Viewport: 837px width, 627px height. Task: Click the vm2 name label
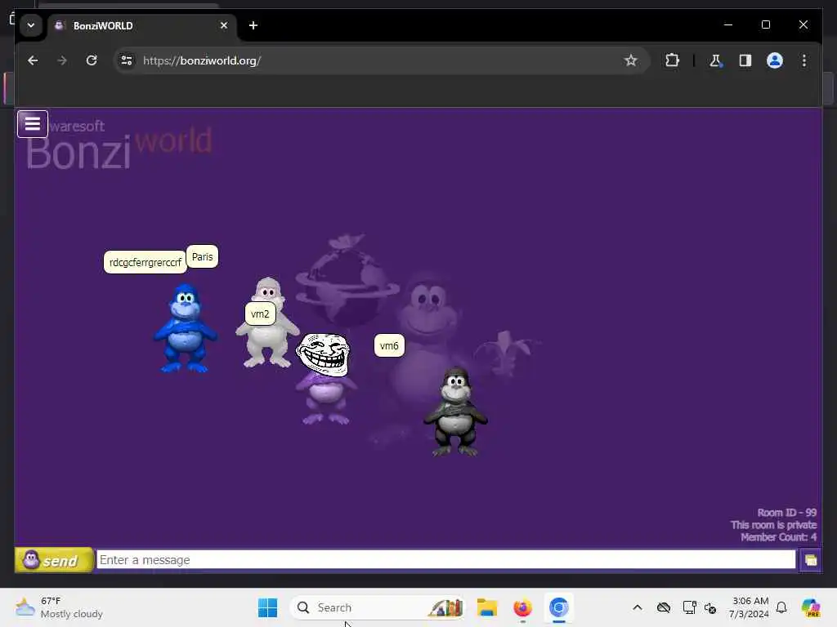click(x=260, y=313)
